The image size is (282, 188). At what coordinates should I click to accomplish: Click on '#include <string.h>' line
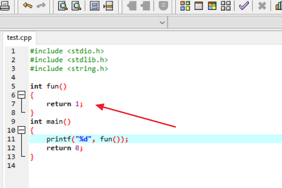coord(69,69)
